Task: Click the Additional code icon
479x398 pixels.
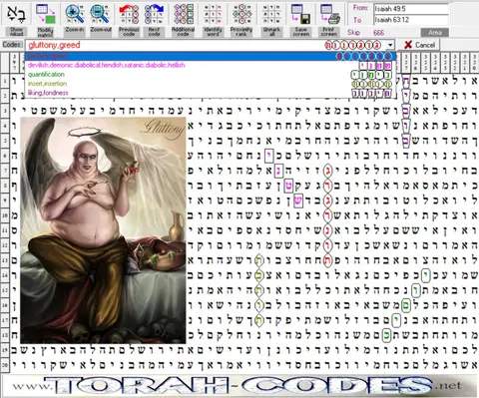Action: [x=184, y=14]
